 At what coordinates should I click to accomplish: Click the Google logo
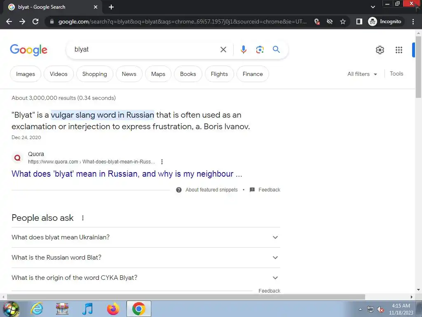28,50
